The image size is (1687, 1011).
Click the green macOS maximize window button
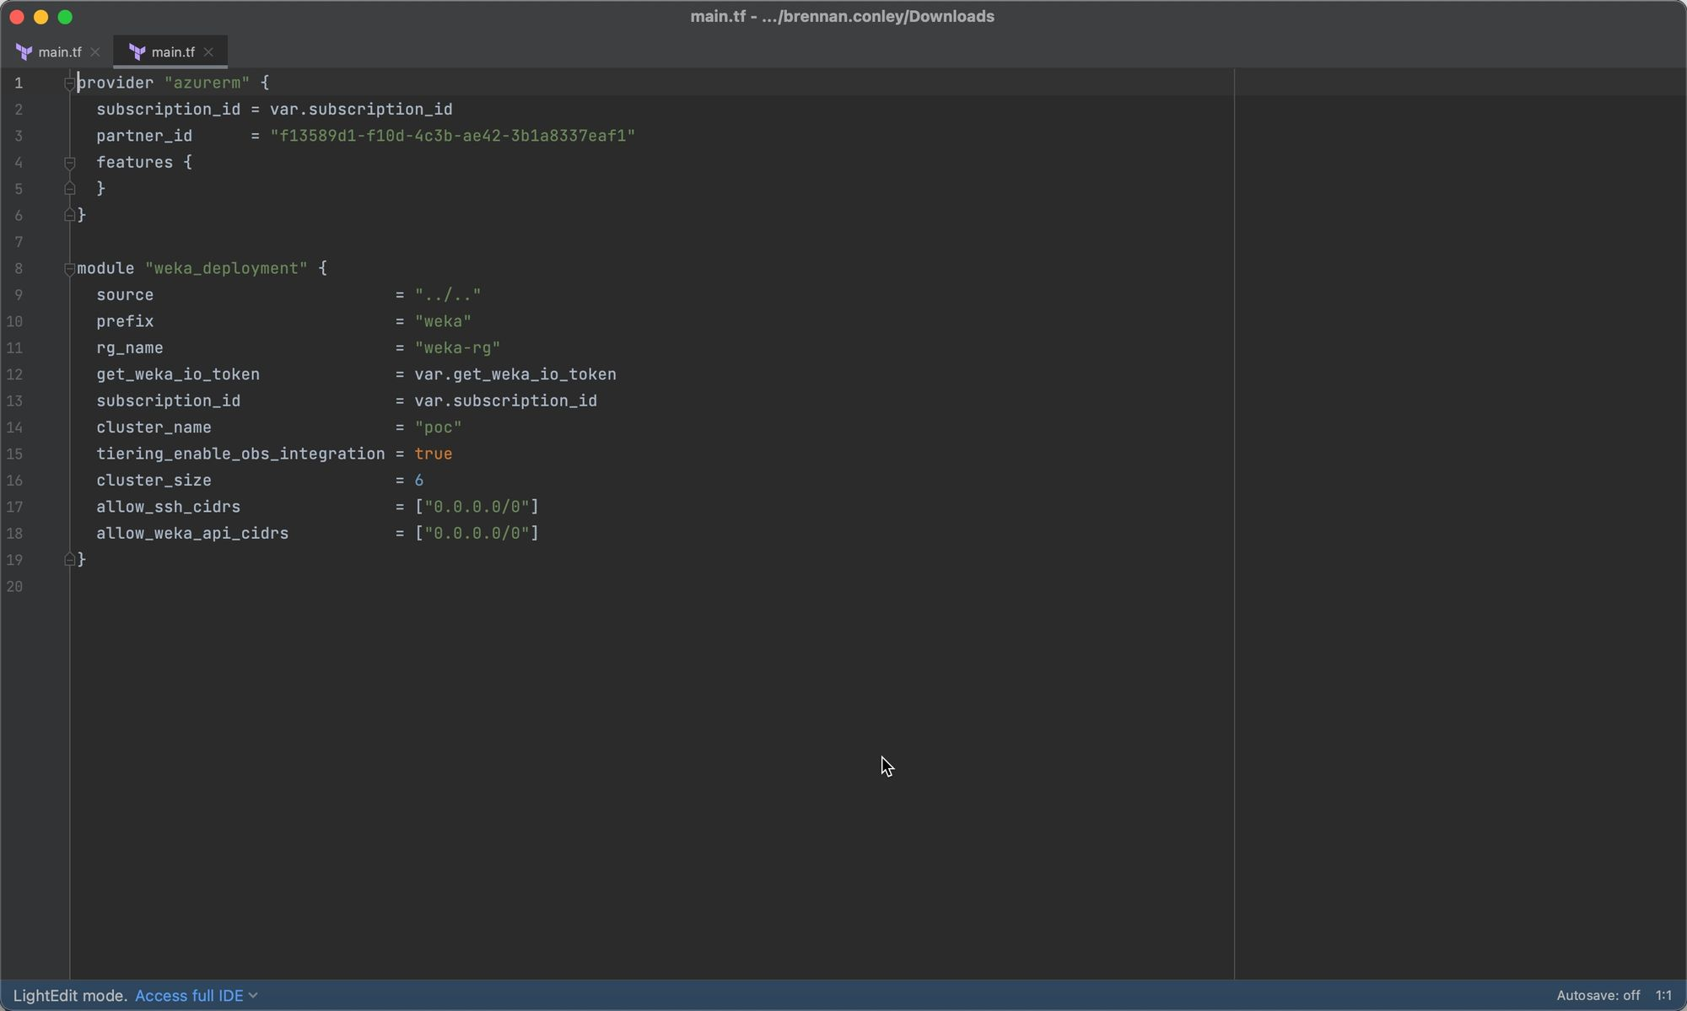(x=65, y=17)
